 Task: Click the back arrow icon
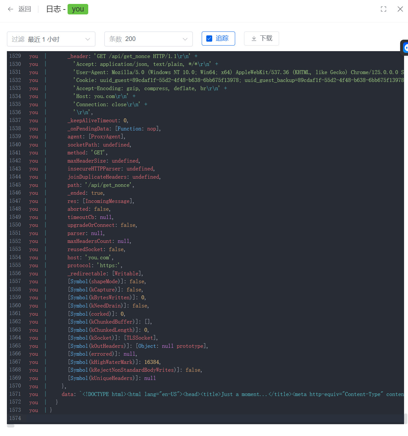click(10, 9)
